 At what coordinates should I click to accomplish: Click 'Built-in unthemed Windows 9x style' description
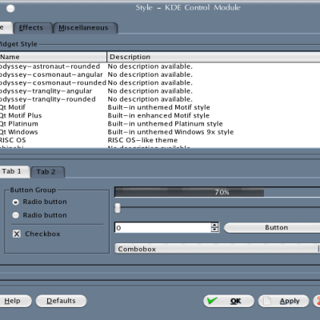click(170, 132)
